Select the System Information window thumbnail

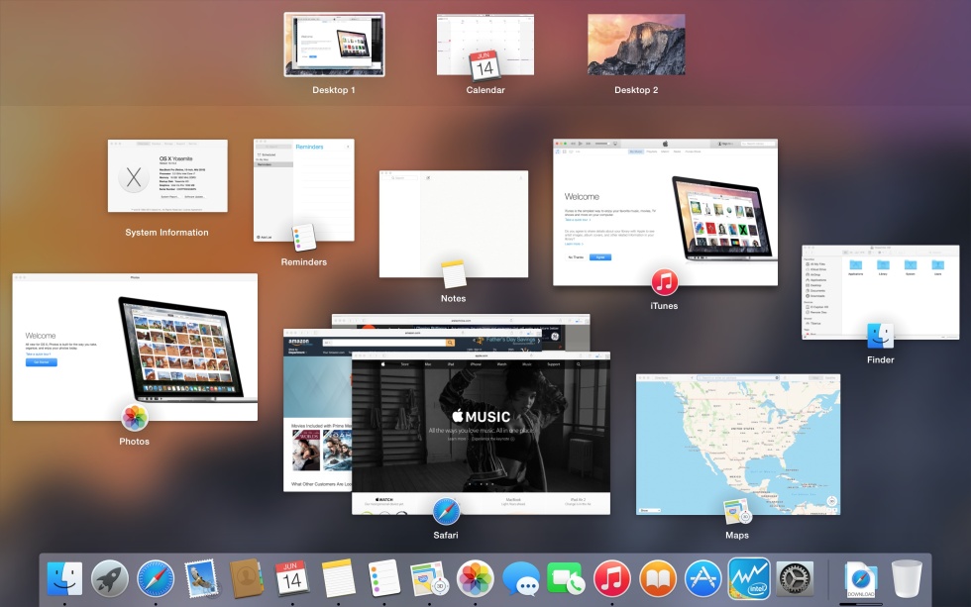tap(167, 175)
